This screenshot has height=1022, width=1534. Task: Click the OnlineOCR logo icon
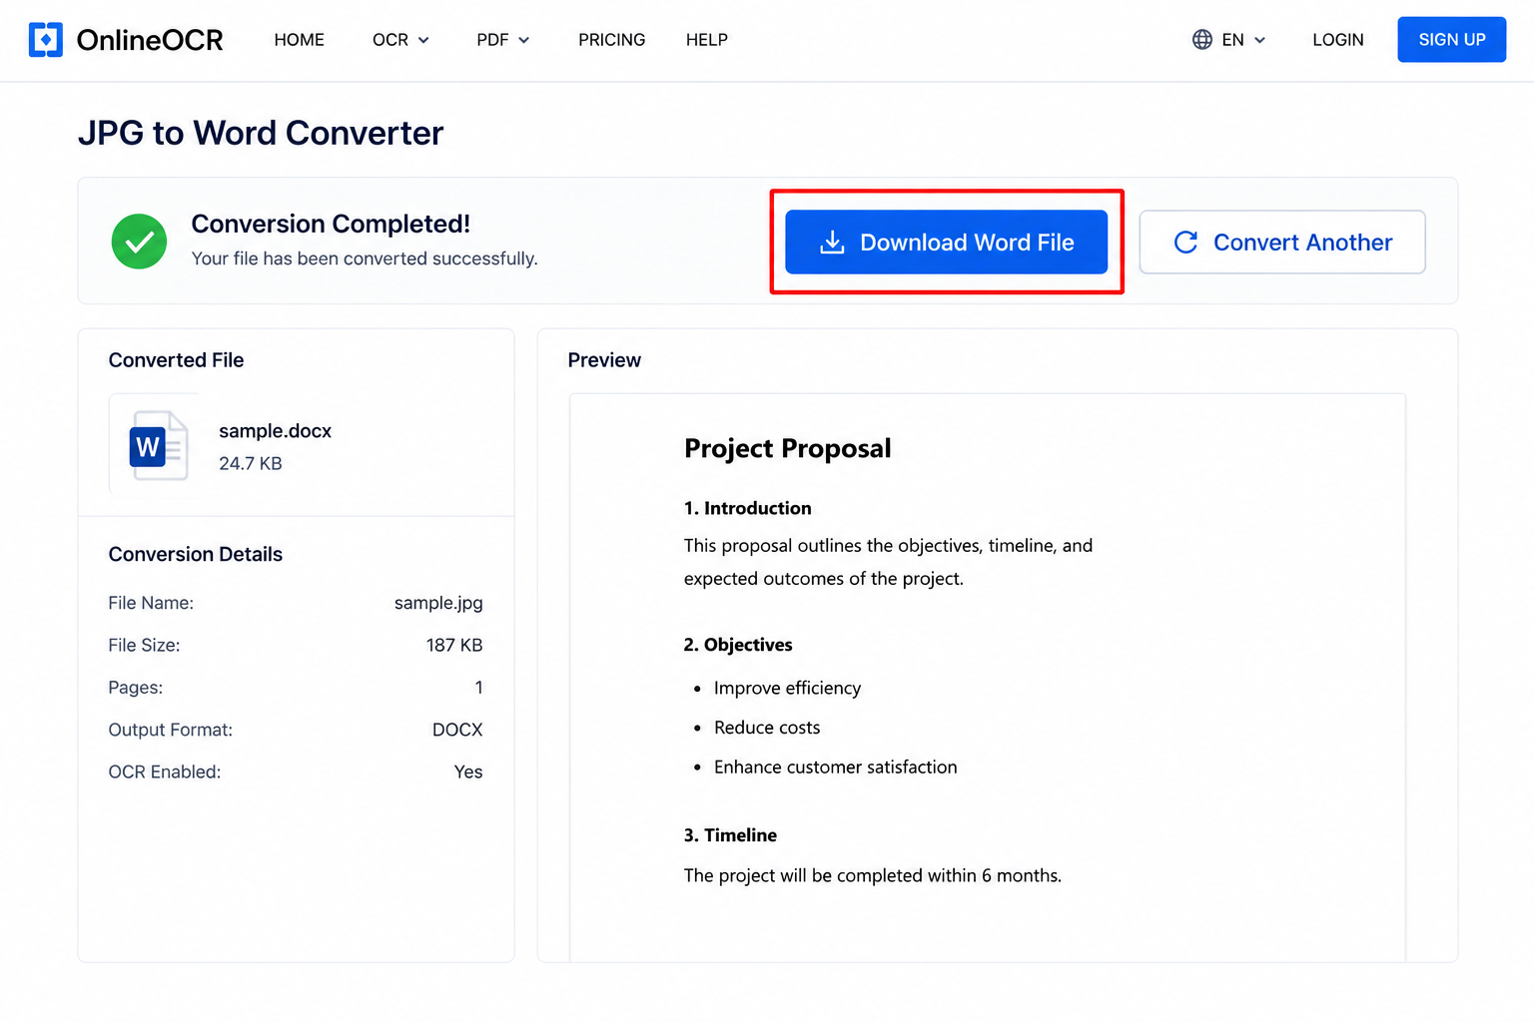point(46,40)
